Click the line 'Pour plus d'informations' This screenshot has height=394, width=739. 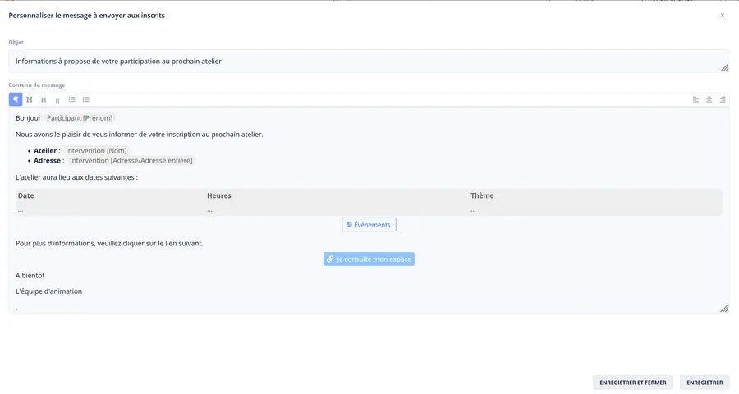tap(109, 244)
